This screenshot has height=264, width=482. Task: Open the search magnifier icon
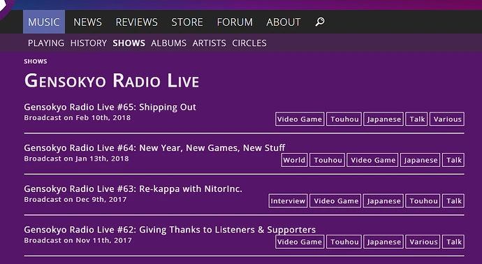click(x=320, y=22)
